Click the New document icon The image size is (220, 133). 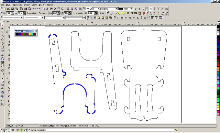[x=4, y=9]
